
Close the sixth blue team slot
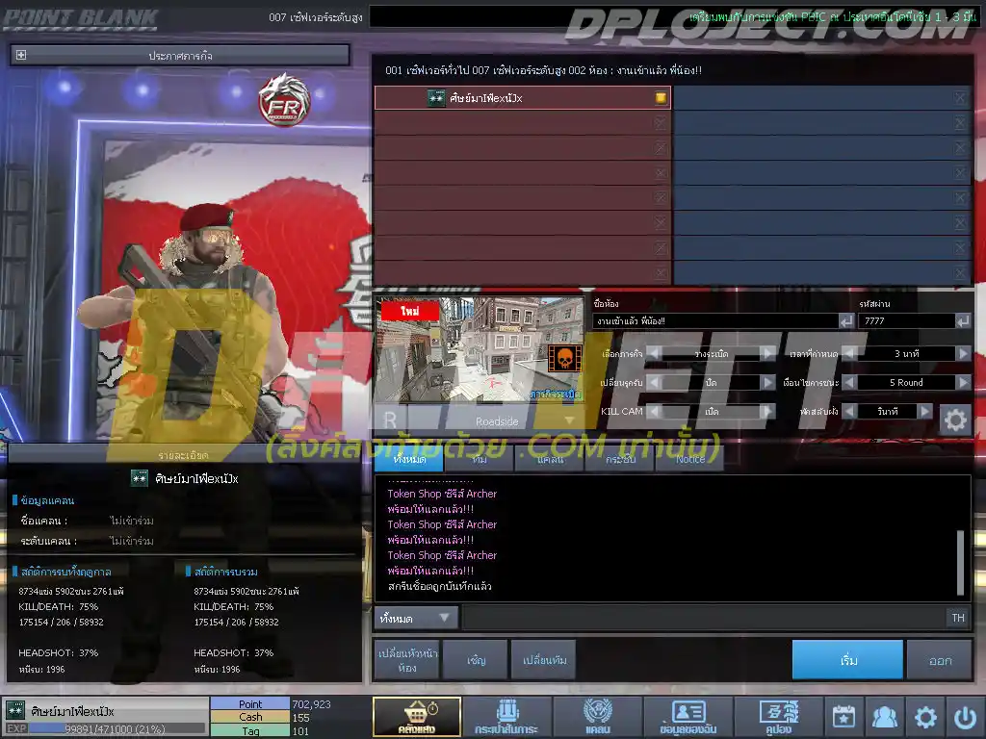coord(960,223)
